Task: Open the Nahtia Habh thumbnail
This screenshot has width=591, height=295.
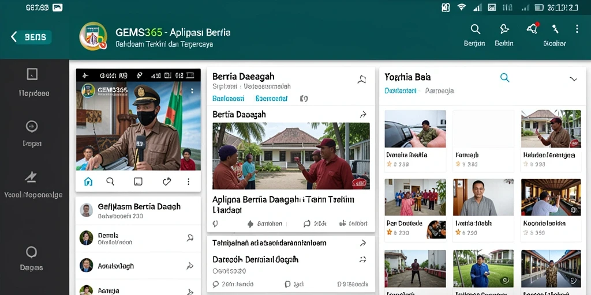Action: [484, 197]
